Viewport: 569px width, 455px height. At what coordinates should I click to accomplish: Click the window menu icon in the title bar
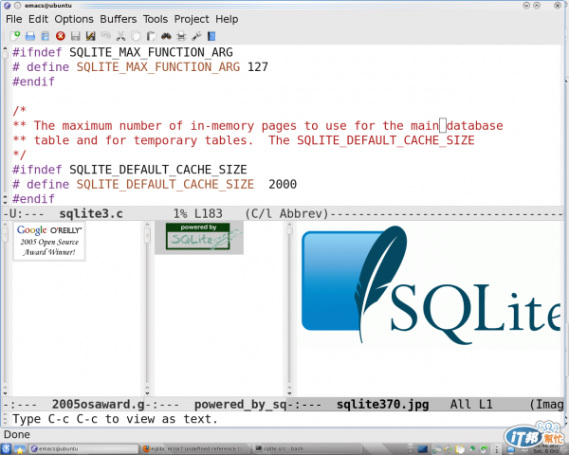7,5
